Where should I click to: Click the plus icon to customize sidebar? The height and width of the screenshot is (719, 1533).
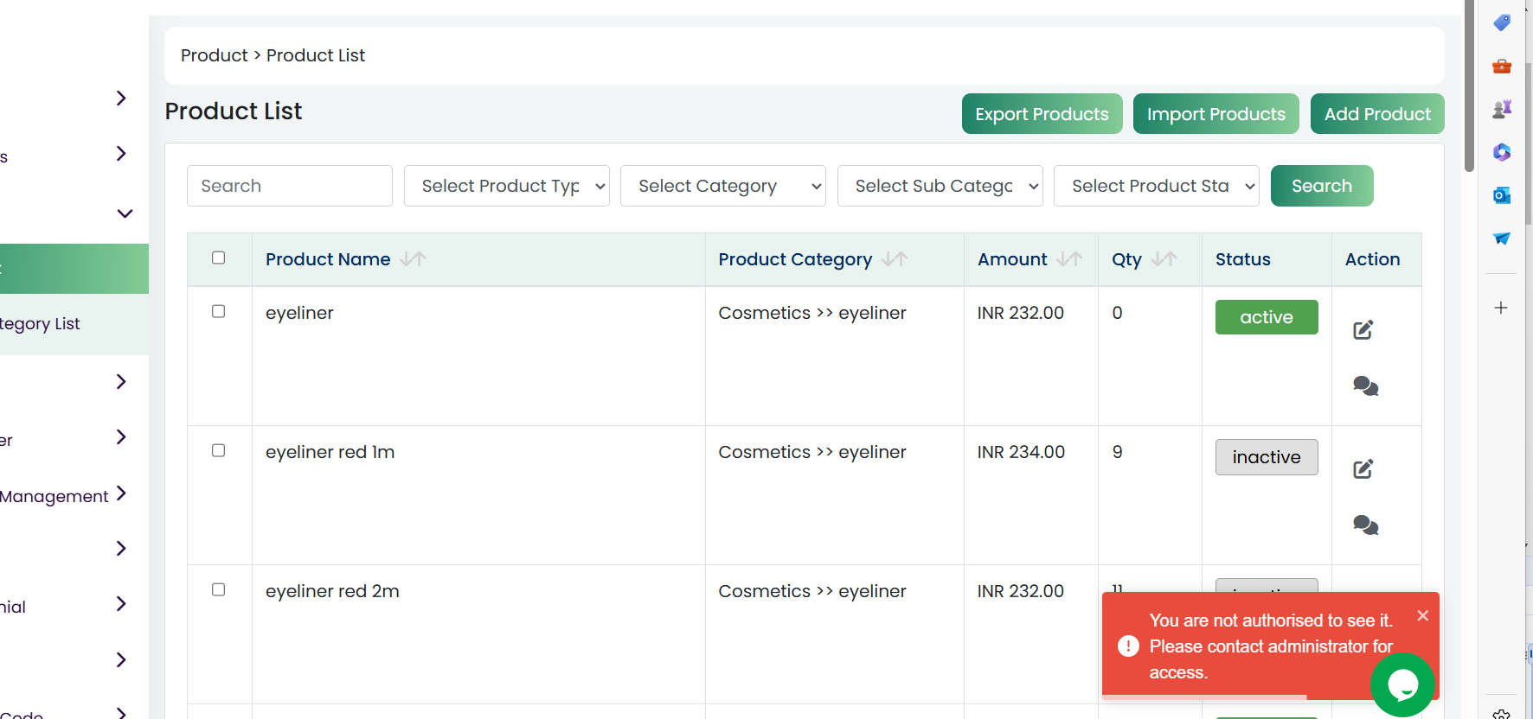(1502, 308)
